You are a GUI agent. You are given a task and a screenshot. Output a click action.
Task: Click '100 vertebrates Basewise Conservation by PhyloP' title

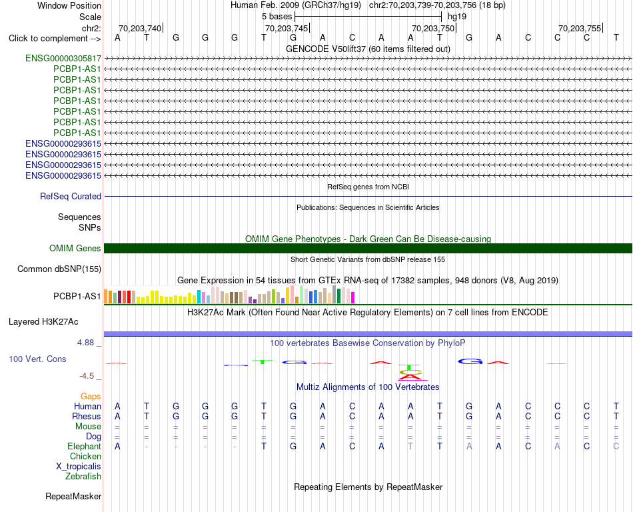(368, 343)
